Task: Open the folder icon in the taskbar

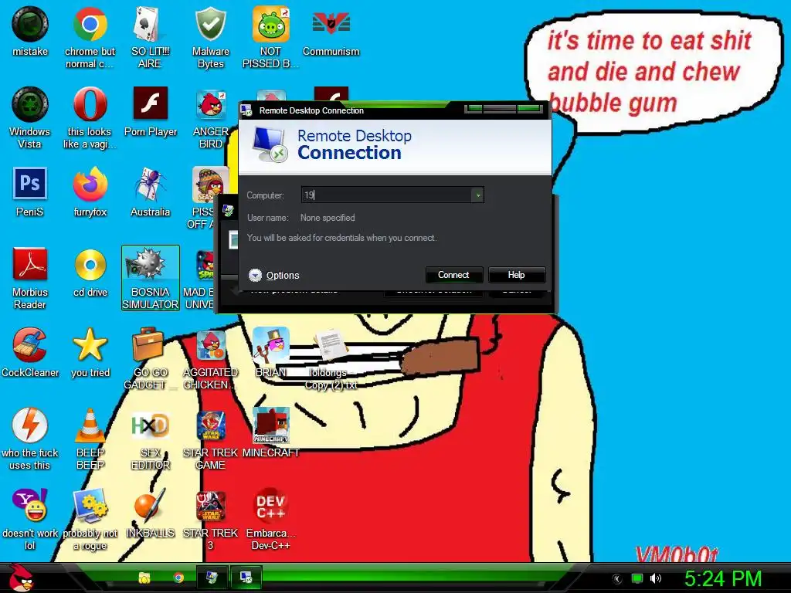Action: click(x=144, y=578)
